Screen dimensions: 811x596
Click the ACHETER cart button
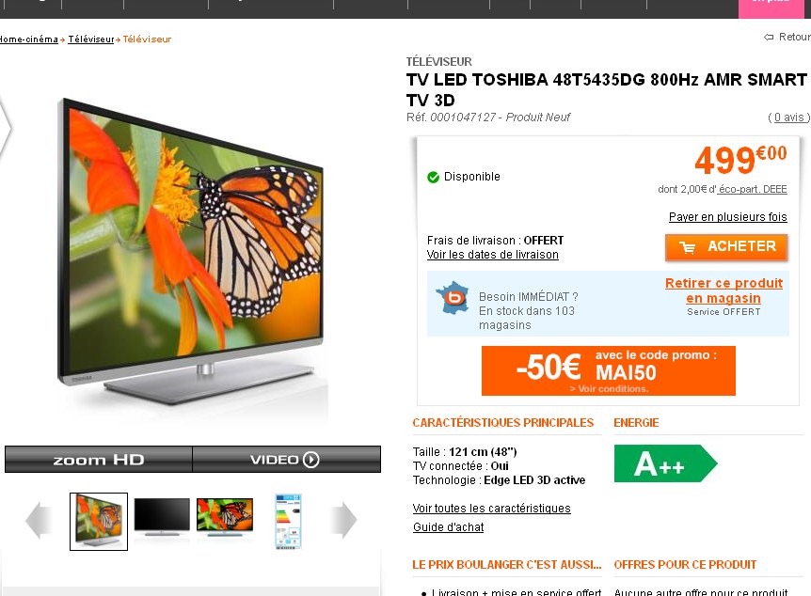coord(726,247)
